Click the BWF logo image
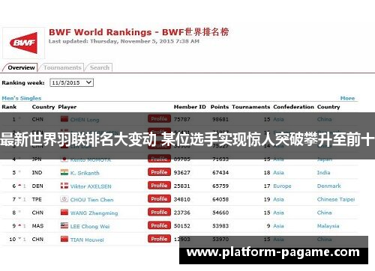Screen dimensions: 375x271 pos(23,43)
